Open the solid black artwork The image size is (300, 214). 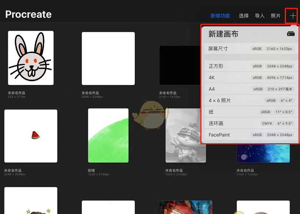click(180, 65)
